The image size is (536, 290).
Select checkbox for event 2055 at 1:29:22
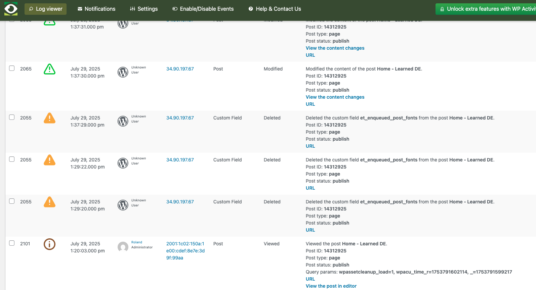coord(12,159)
